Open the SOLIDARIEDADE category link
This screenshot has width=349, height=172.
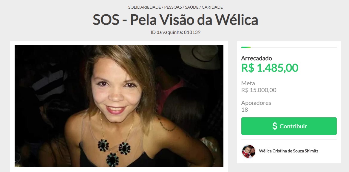pos(144,7)
